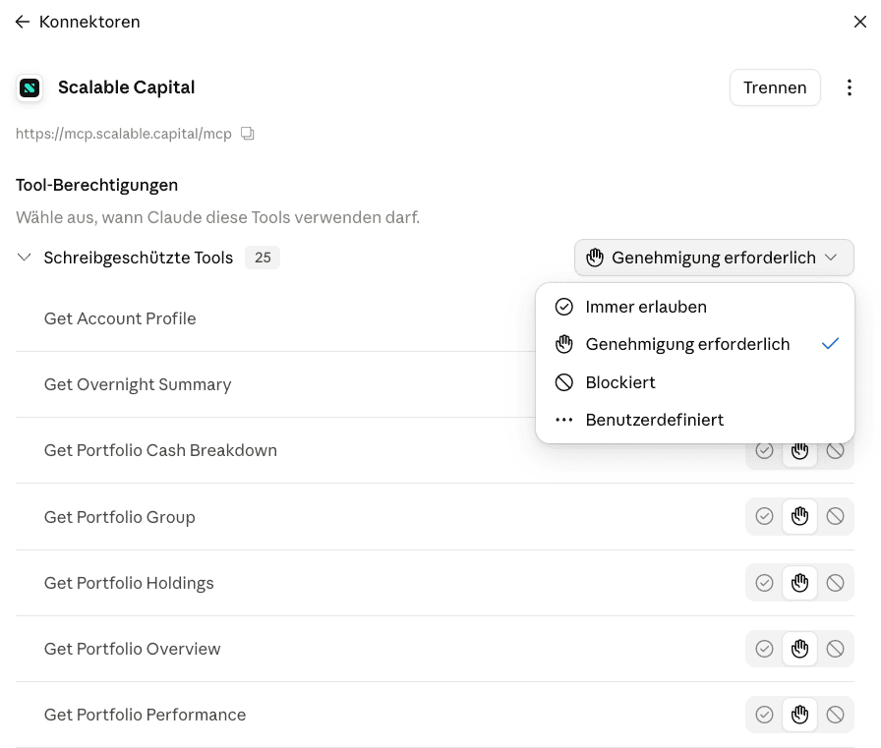Click the Konnektoren header title

click(89, 22)
